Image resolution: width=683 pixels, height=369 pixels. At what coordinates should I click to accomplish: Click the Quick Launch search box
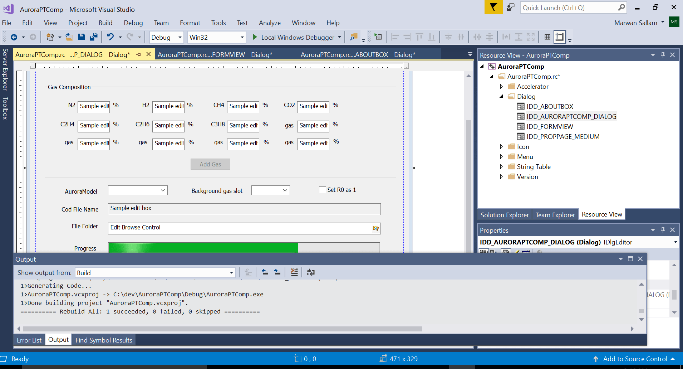[x=574, y=8]
